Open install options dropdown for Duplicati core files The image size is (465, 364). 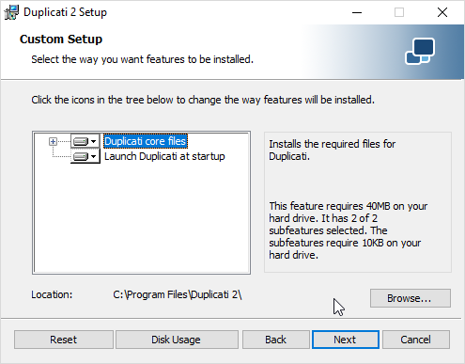click(x=85, y=142)
